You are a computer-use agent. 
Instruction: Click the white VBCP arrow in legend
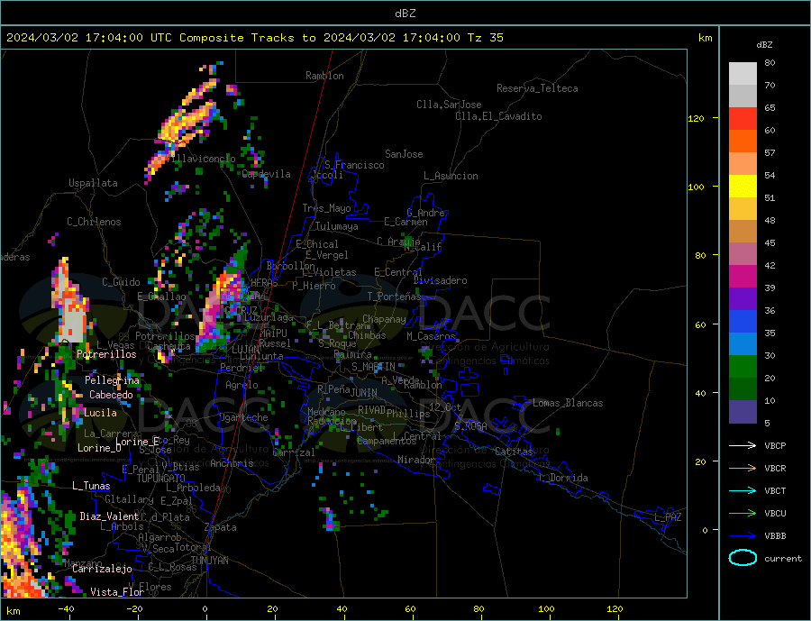coord(743,445)
